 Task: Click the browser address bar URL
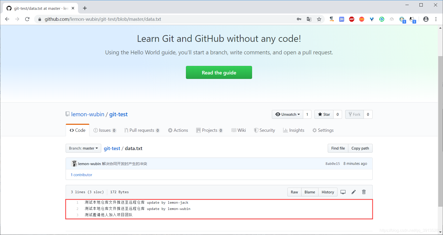click(103, 19)
